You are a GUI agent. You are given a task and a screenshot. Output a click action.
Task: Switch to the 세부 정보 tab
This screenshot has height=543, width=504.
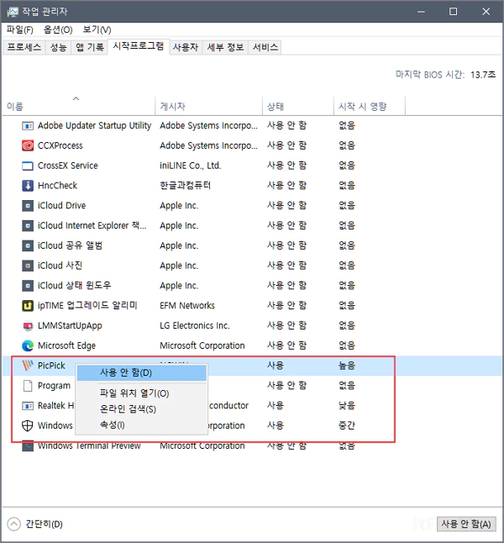(x=225, y=47)
